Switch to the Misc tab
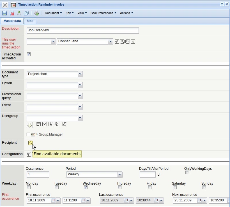This screenshot has height=207, width=230. point(30,21)
